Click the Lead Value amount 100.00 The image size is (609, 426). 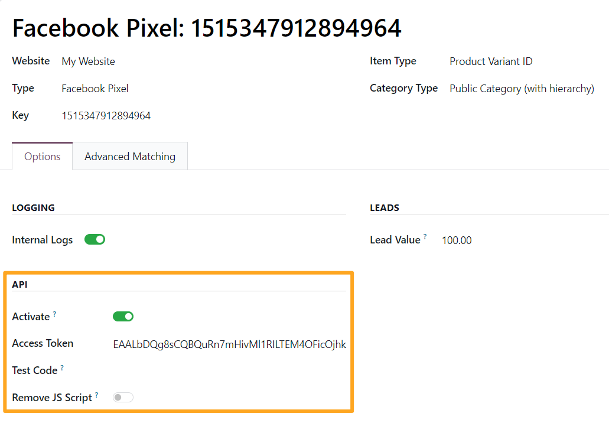coord(457,240)
